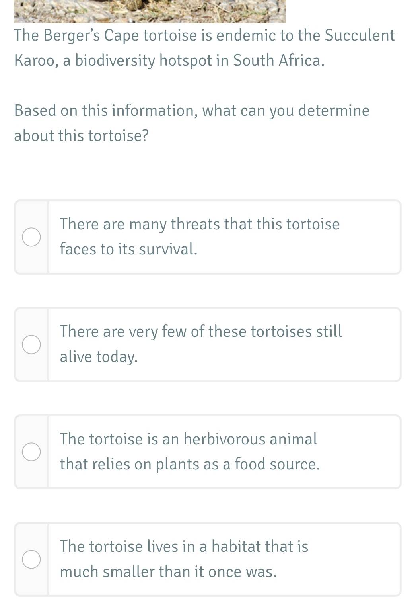Click the tortoise photo at top
Image resolution: width=416 pixels, height=600 pixels.
pyautogui.click(x=150, y=11)
